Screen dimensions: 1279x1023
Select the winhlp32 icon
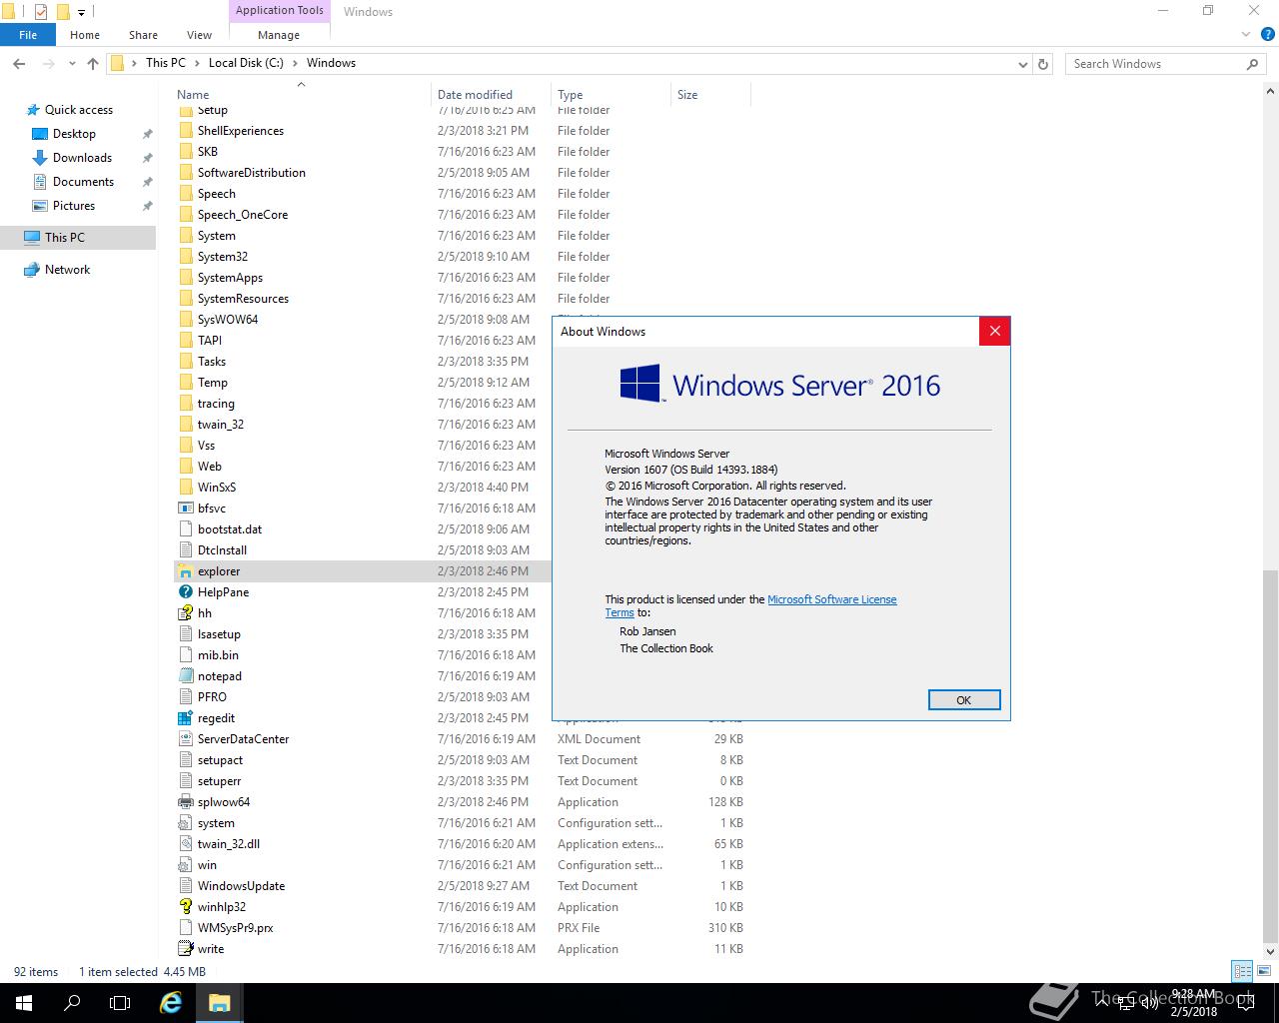coord(185,907)
